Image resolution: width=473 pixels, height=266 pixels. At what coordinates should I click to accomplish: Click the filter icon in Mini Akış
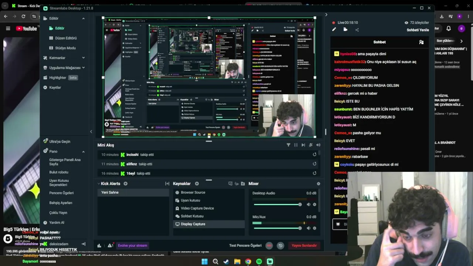pos(289,145)
